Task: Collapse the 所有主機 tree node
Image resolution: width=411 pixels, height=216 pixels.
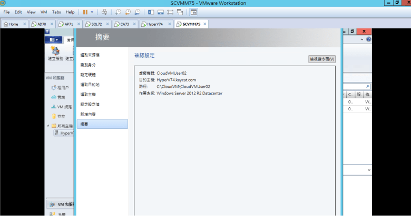Action: [48, 126]
